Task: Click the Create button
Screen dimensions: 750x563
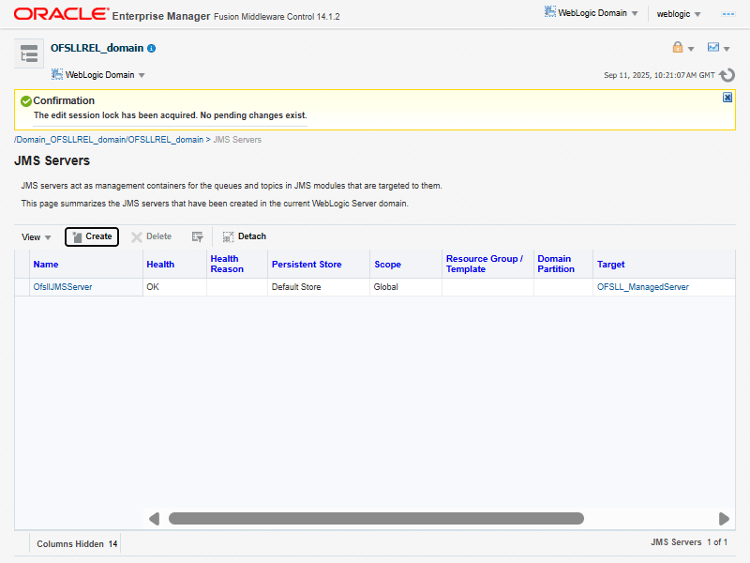Action: click(92, 236)
